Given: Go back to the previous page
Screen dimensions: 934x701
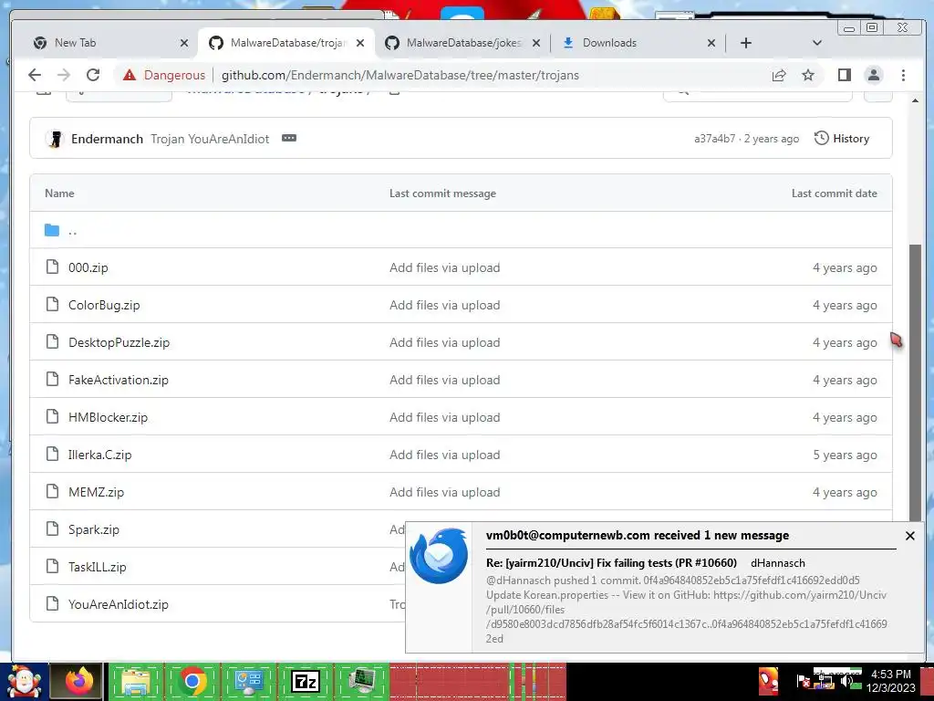Looking at the screenshot, I should [35, 75].
